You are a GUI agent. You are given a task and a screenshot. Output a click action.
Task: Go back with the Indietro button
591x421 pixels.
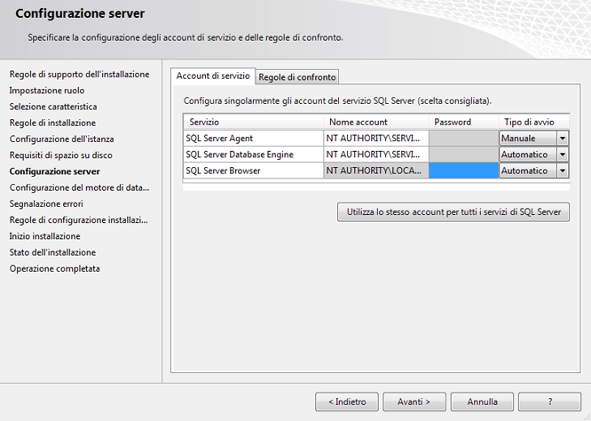tap(347, 401)
